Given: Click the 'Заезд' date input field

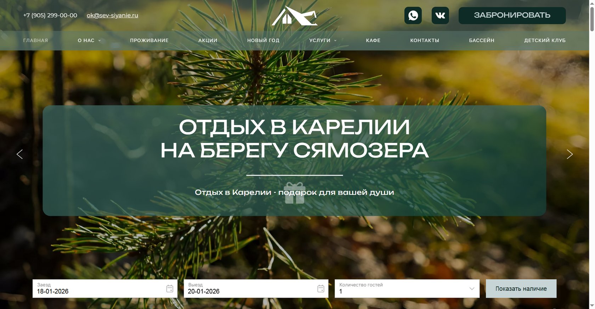Looking at the screenshot, I should (105, 288).
